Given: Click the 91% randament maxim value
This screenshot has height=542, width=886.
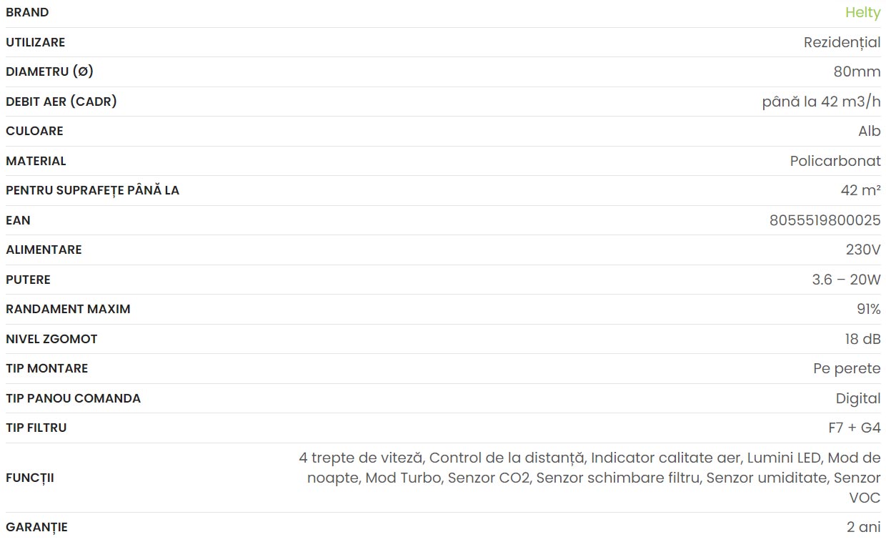Looking at the screenshot, I should tap(869, 309).
